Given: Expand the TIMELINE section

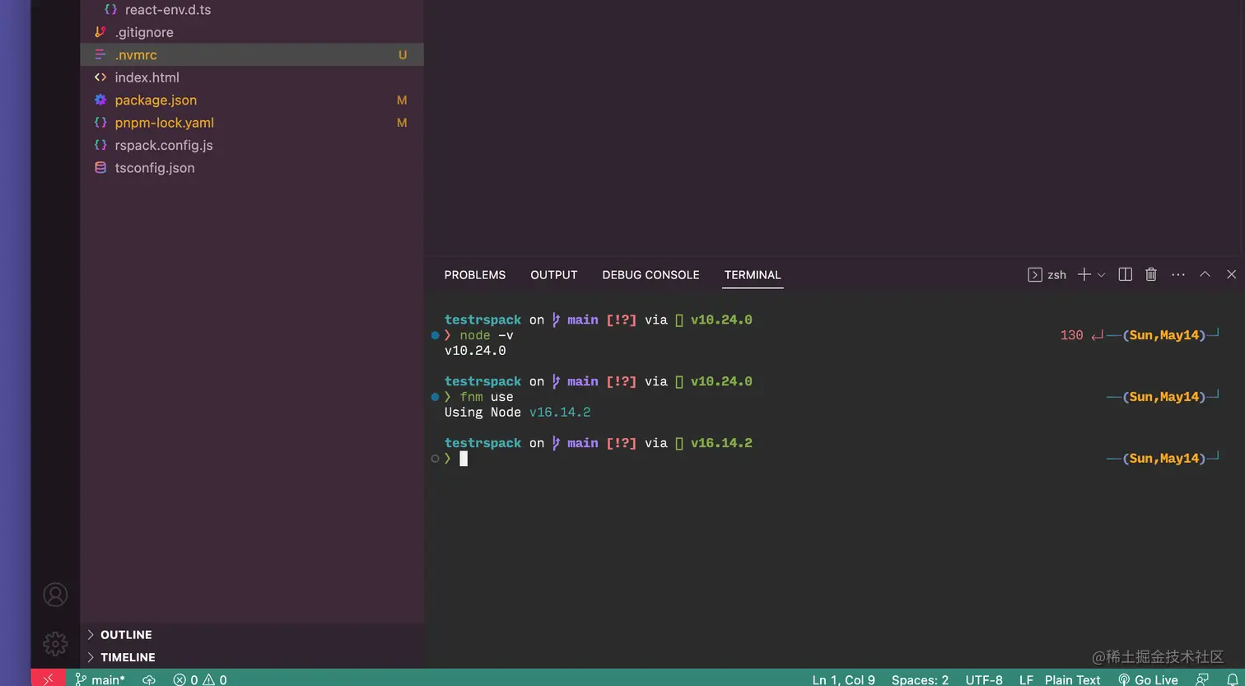Looking at the screenshot, I should pos(252,657).
